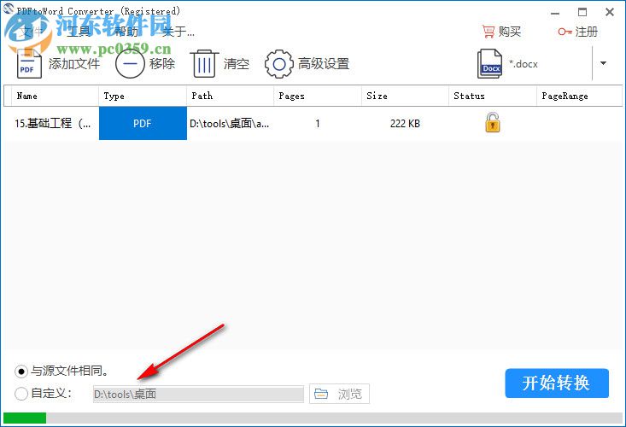Click the '*.docx' format text

tap(524, 64)
